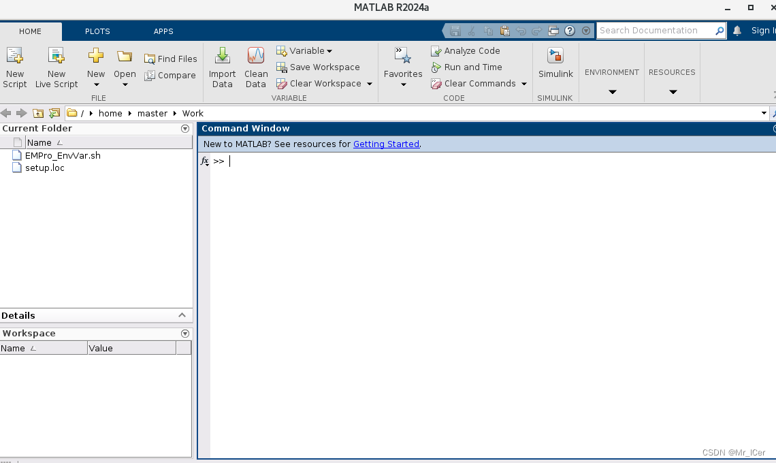Click Work in the path bar
This screenshot has width=776, height=463.
pyautogui.click(x=193, y=114)
